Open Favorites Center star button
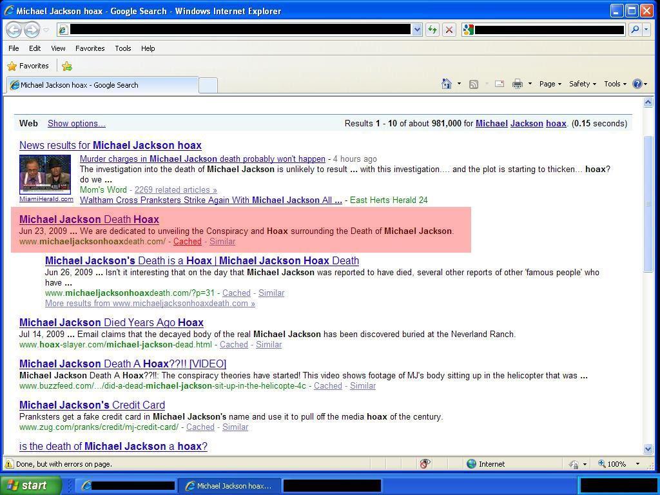 [28, 66]
